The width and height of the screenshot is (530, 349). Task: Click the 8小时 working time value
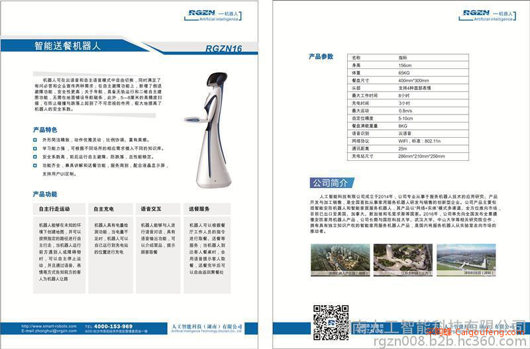(x=404, y=95)
